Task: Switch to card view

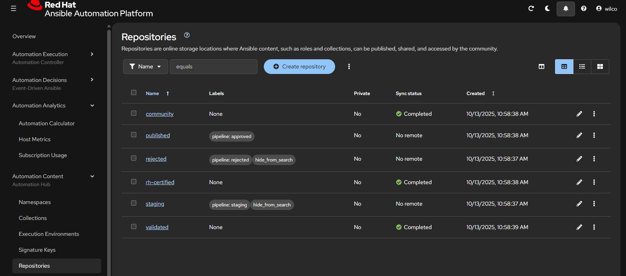Action: (600, 66)
